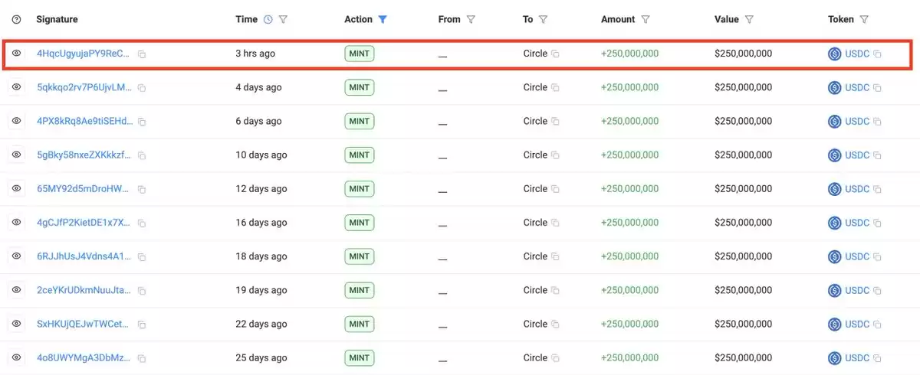Click the Signature column header
Screen dimensions: 920x375
[x=57, y=20]
